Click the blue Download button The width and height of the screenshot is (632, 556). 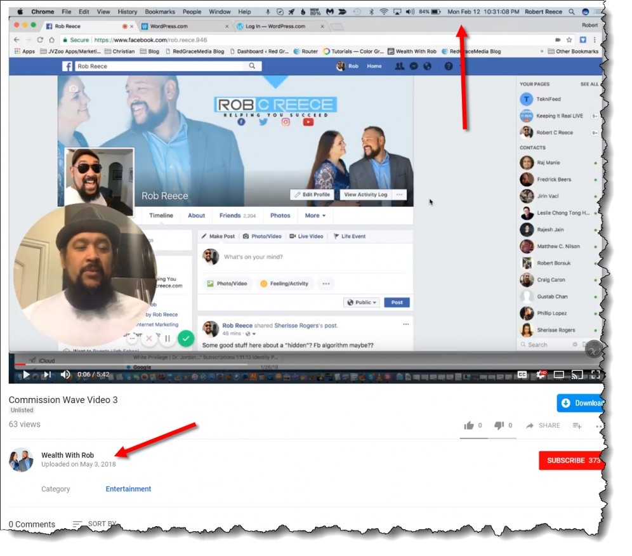coord(581,403)
